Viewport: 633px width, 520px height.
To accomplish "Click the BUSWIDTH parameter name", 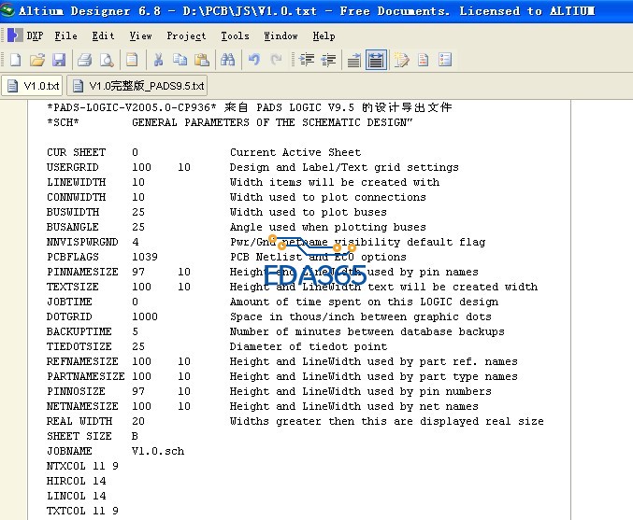I will pos(73,212).
